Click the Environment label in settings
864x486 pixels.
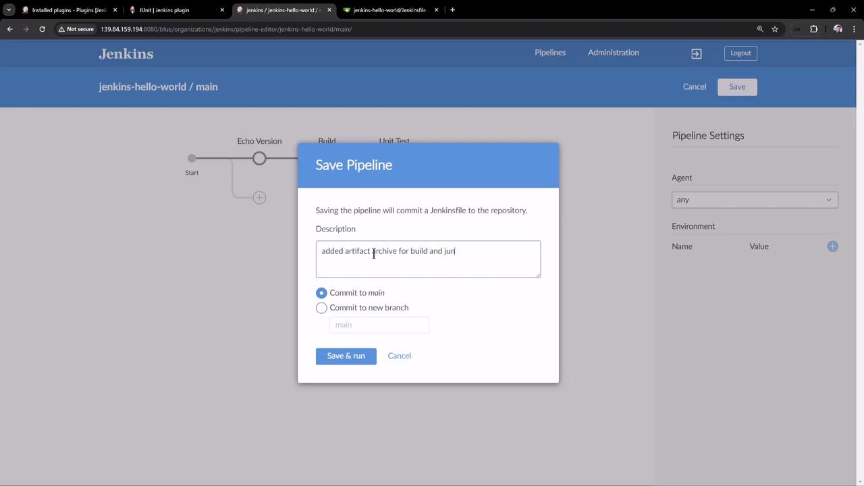[693, 226]
